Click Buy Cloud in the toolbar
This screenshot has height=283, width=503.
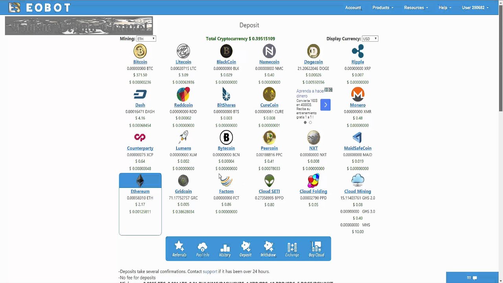coord(316,249)
